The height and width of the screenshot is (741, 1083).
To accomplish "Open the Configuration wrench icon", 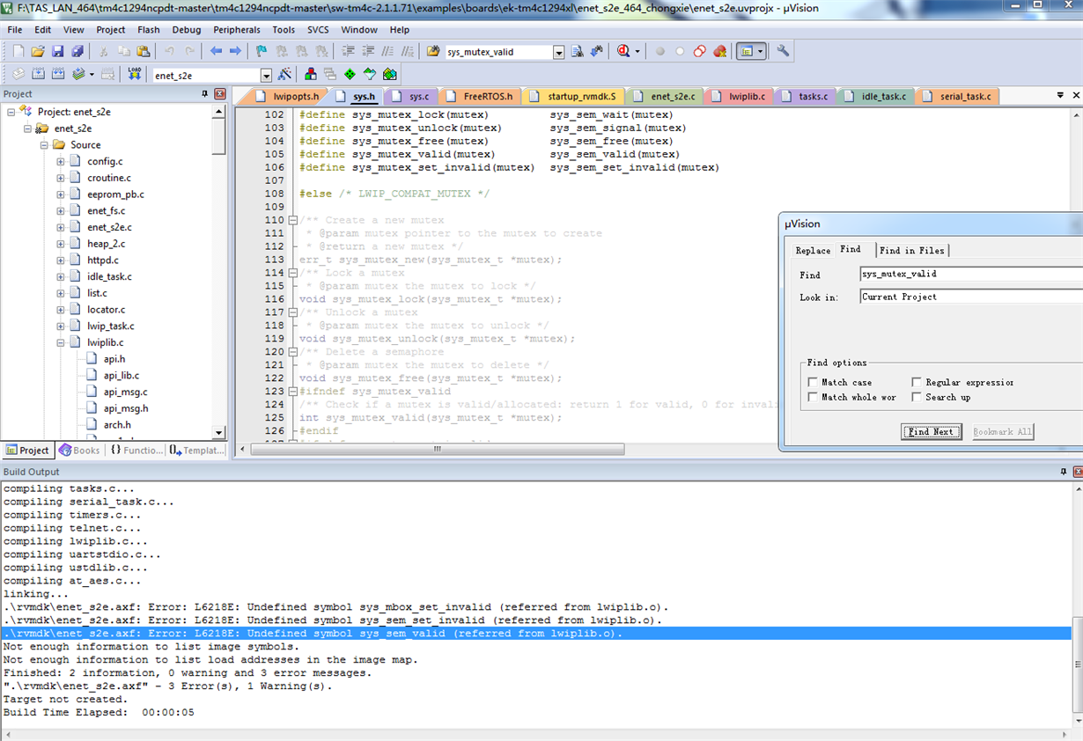I will coord(783,52).
